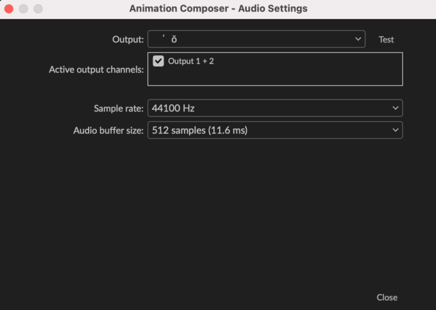
Task: Select the Output 1 + 2 channel label
Action: click(191, 61)
